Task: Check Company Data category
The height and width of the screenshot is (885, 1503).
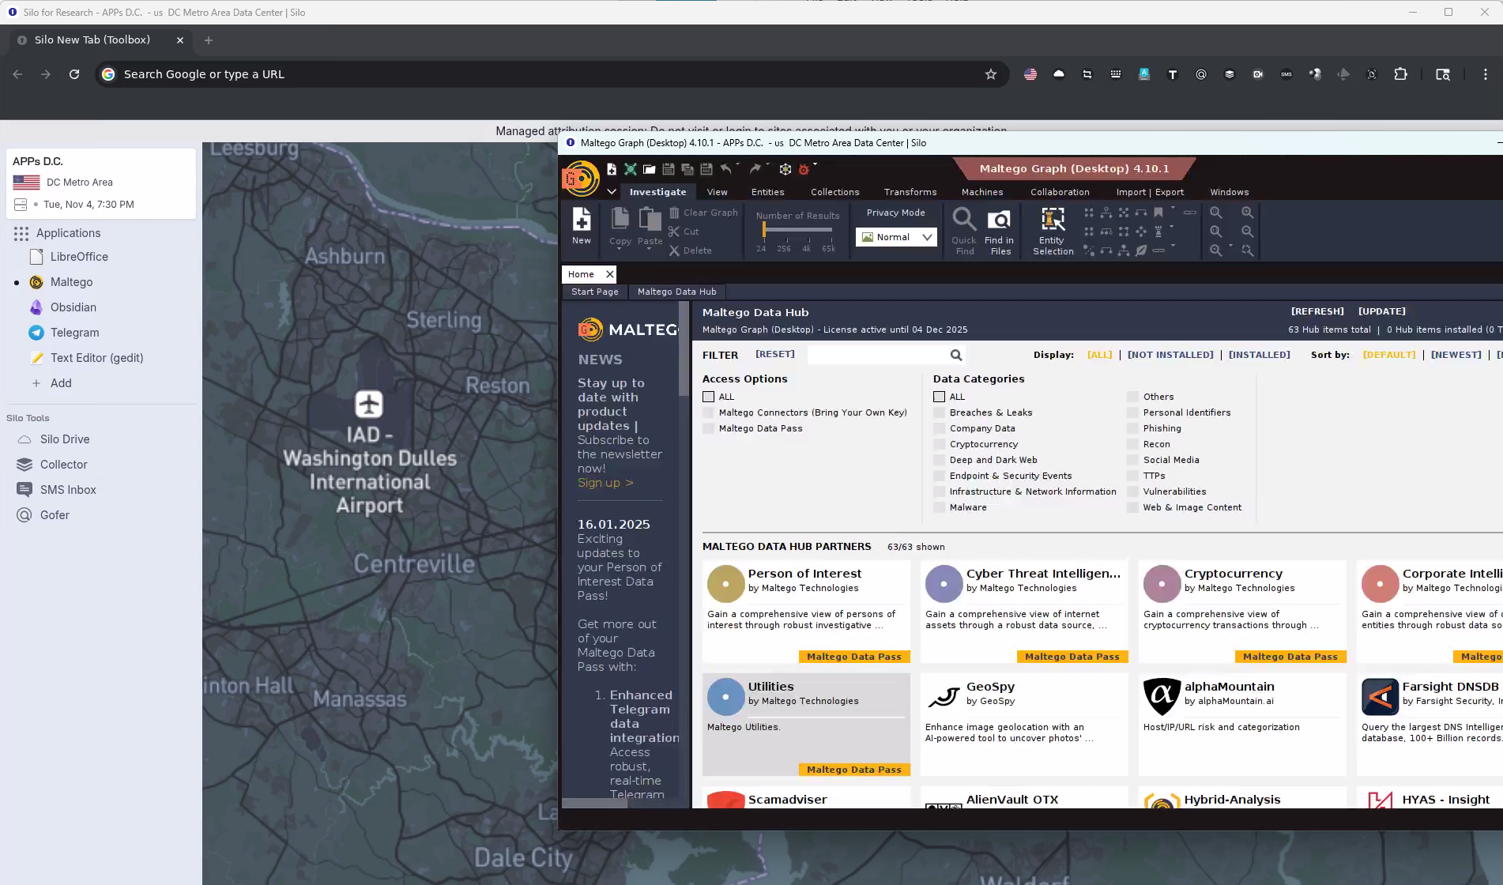Action: click(x=939, y=428)
